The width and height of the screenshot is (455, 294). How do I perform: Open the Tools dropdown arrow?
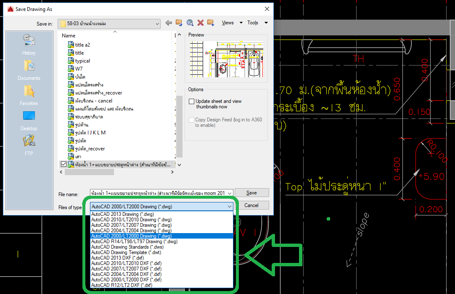266,23
